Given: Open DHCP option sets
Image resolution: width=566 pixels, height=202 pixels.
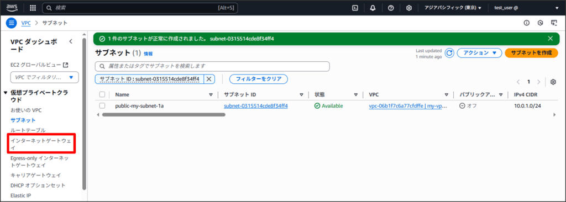Looking at the screenshot, I should pyautogui.click(x=38, y=185).
